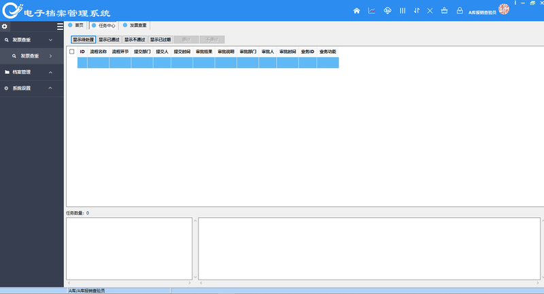Click inside the bottom-left empty panel

129,249
